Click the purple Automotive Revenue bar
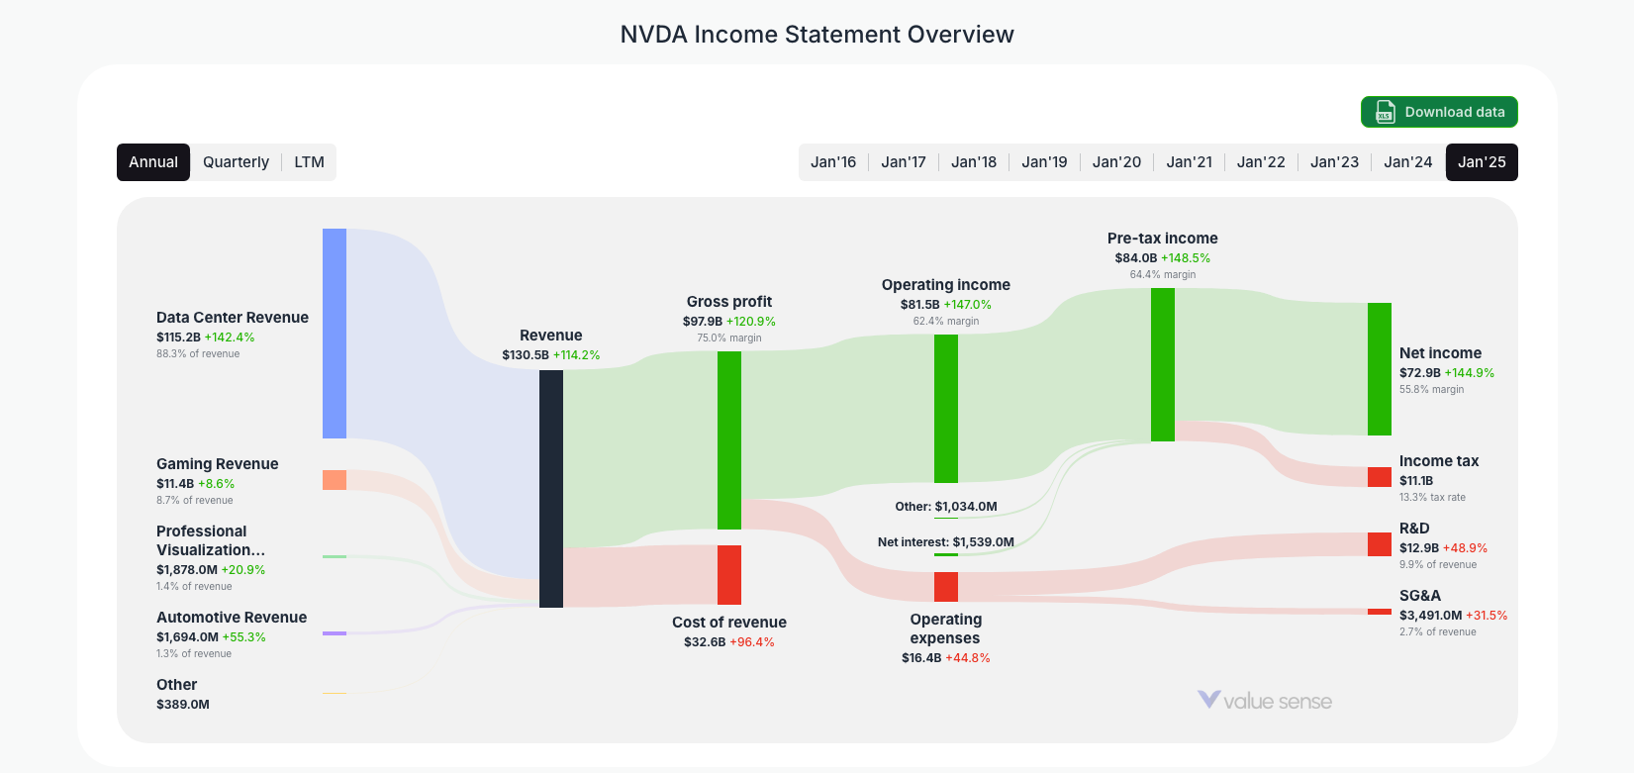Screen dimensions: 1634x773 click(335, 633)
